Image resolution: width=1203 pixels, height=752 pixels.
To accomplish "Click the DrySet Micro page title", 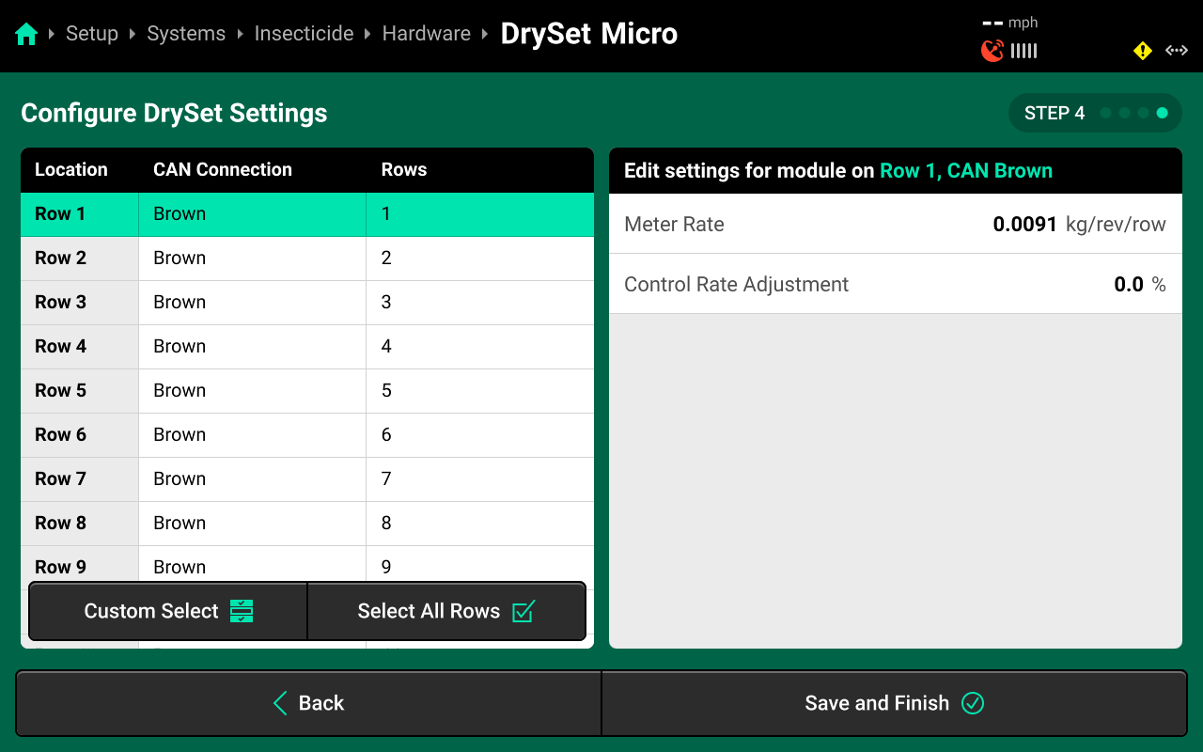I will [589, 34].
